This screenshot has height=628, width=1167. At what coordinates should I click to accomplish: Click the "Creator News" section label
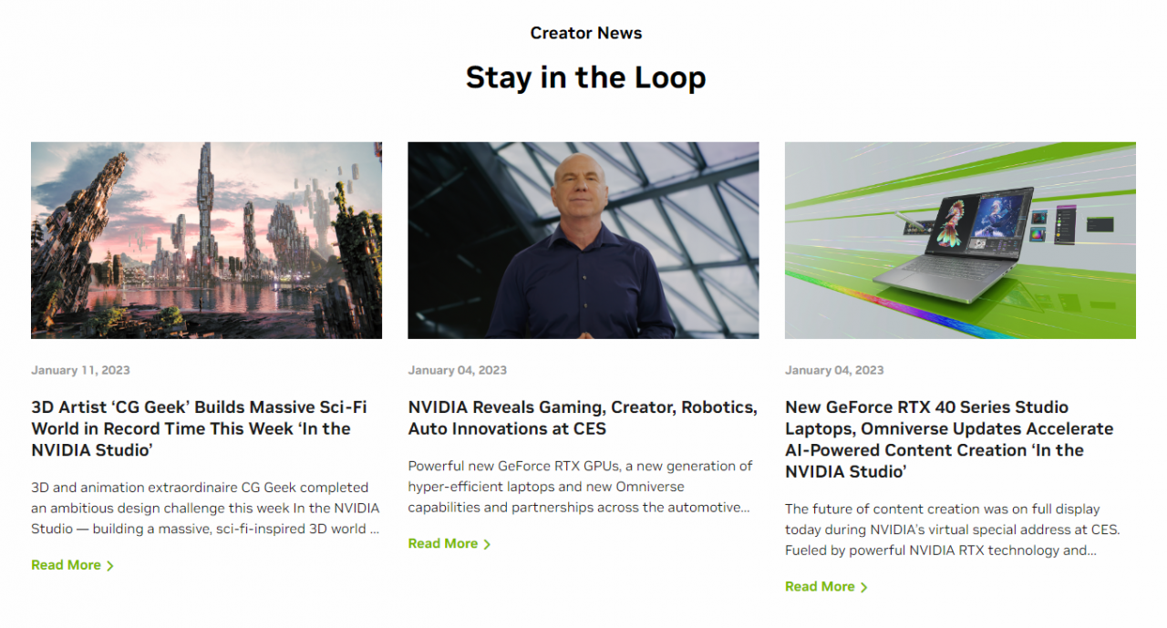(585, 33)
